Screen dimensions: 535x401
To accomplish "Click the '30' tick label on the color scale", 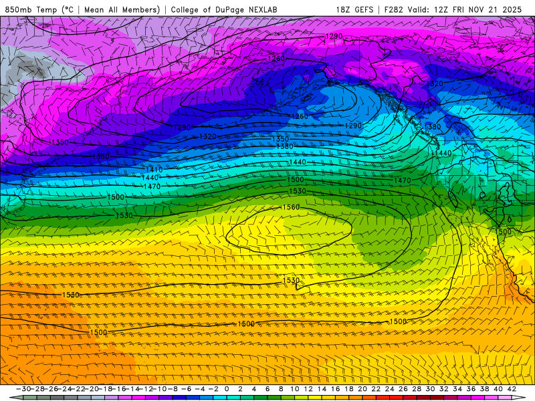I will [430, 389].
